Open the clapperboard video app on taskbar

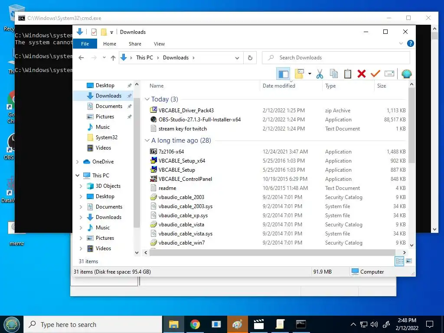coord(258,324)
